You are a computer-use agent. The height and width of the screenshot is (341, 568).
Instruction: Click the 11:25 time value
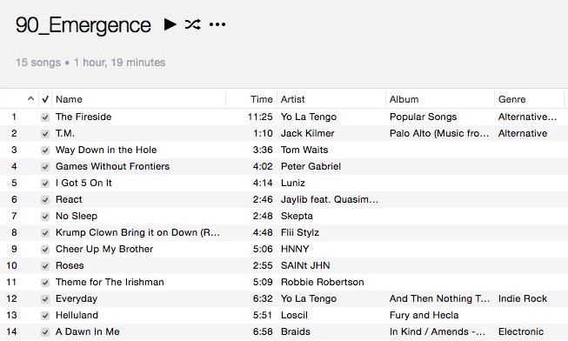tap(260, 117)
